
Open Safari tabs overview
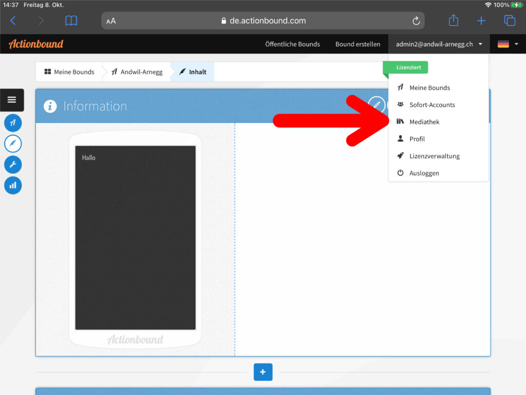point(510,21)
